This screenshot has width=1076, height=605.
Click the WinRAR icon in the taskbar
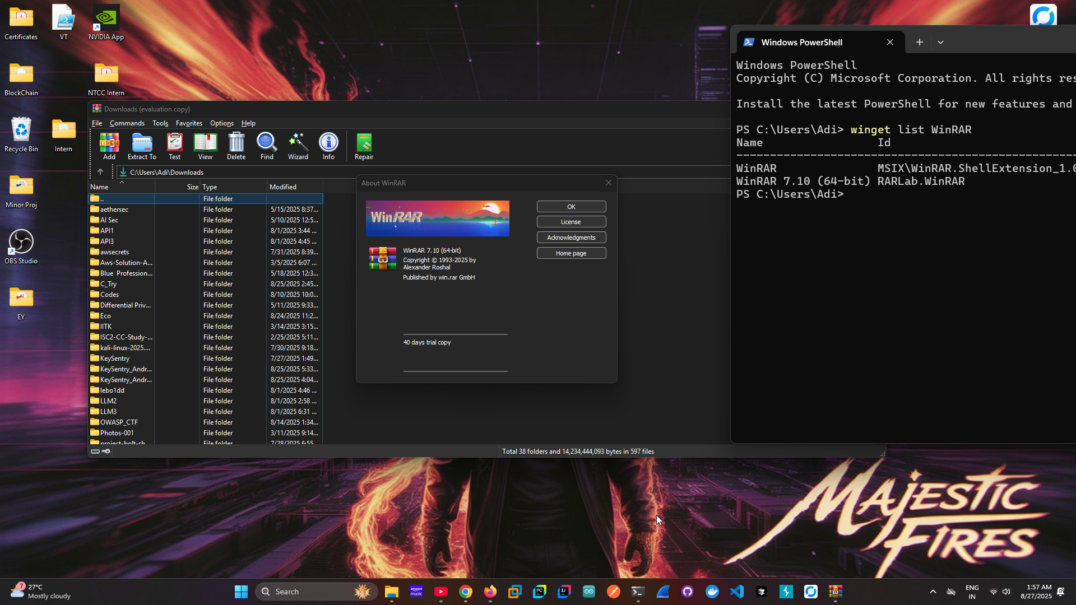[x=836, y=592]
